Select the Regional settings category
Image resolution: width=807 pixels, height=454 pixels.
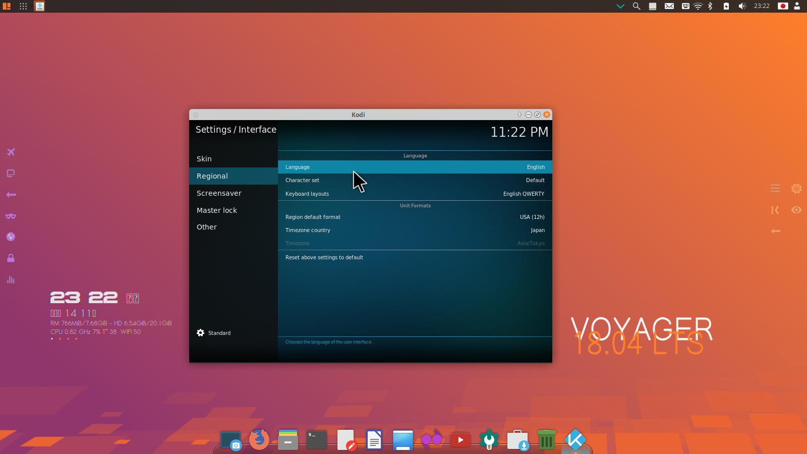234,176
